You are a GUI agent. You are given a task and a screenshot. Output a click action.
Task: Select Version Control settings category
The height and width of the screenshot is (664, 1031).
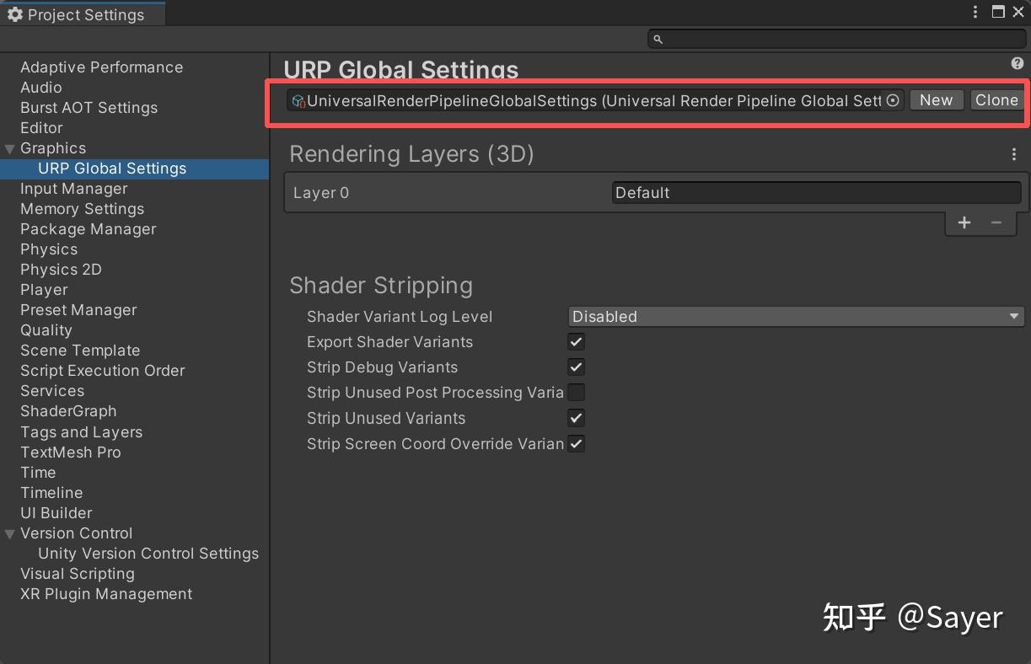click(x=76, y=533)
